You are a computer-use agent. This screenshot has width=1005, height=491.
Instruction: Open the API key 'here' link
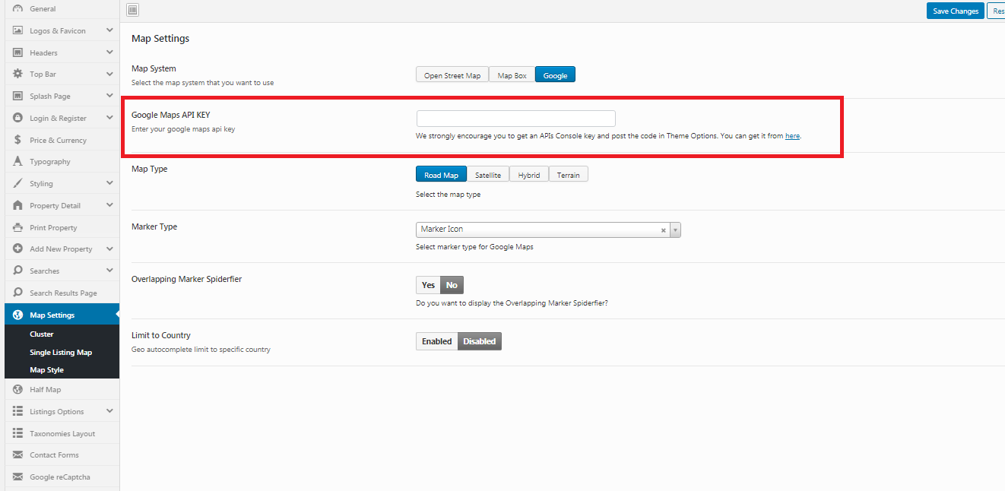click(792, 135)
